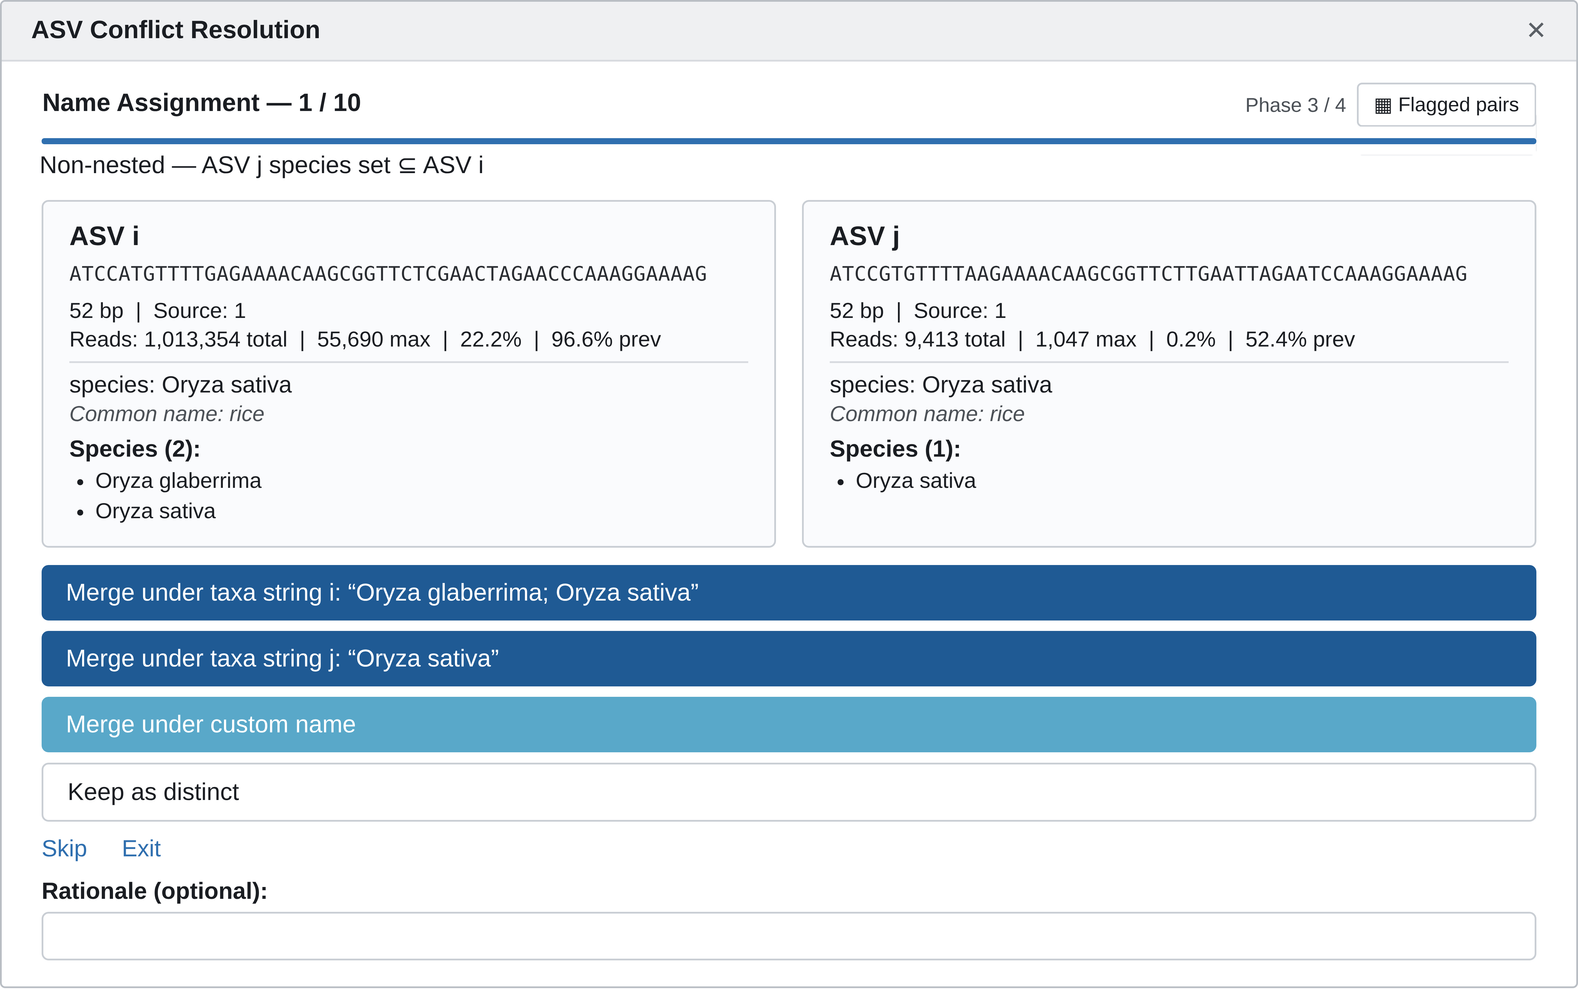Click ASV j species: Oryza sativa line
The image size is (1578, 989).
tap(940, 385)
